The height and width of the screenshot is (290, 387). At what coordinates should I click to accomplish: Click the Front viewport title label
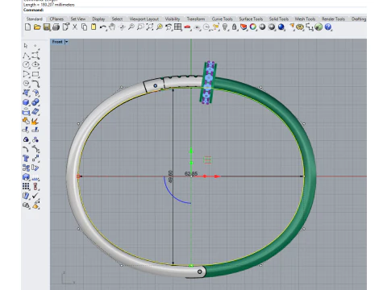(x=57, y=42)
